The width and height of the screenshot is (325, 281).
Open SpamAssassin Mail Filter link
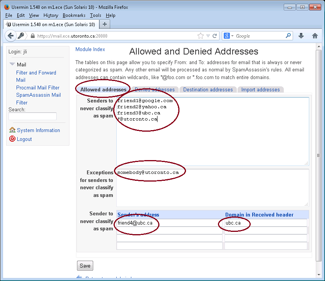tap(39, 99)
